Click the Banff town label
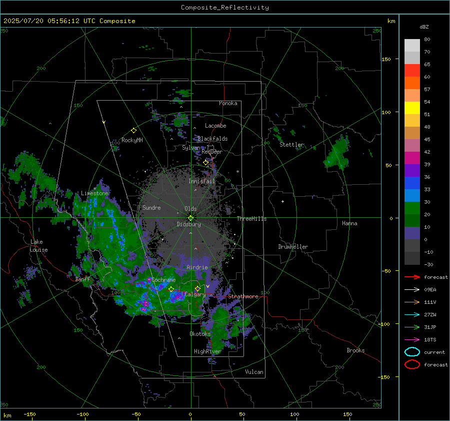Viewport: 450px width, 421px height. [x=82, y=279]
